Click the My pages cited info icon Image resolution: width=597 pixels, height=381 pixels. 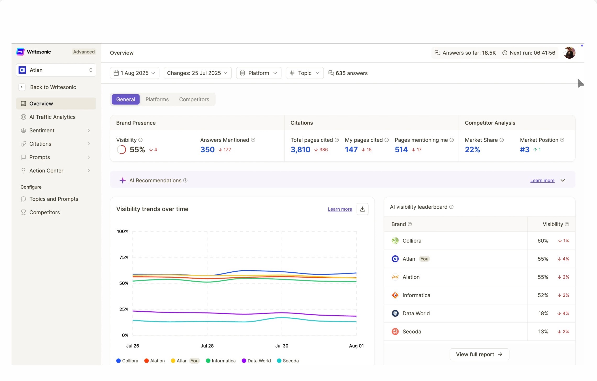click(386, 140)
